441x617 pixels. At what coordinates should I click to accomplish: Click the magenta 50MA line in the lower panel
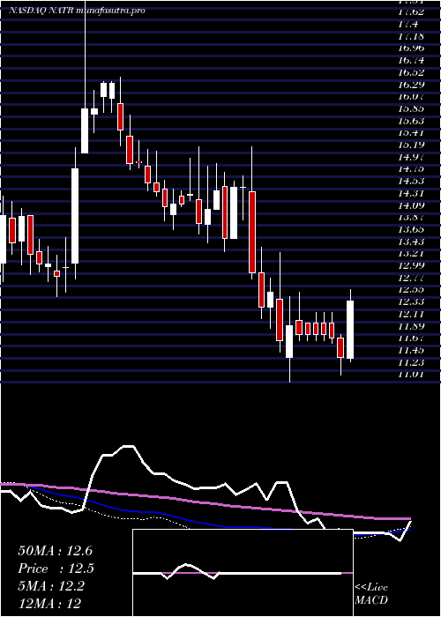pos(205,502)
